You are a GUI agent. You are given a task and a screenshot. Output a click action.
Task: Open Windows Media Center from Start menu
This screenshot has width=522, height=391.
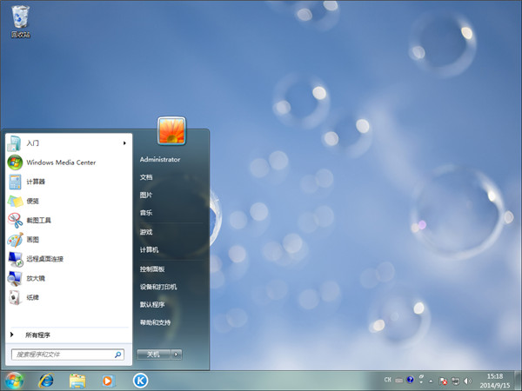[x=60, y=162]
